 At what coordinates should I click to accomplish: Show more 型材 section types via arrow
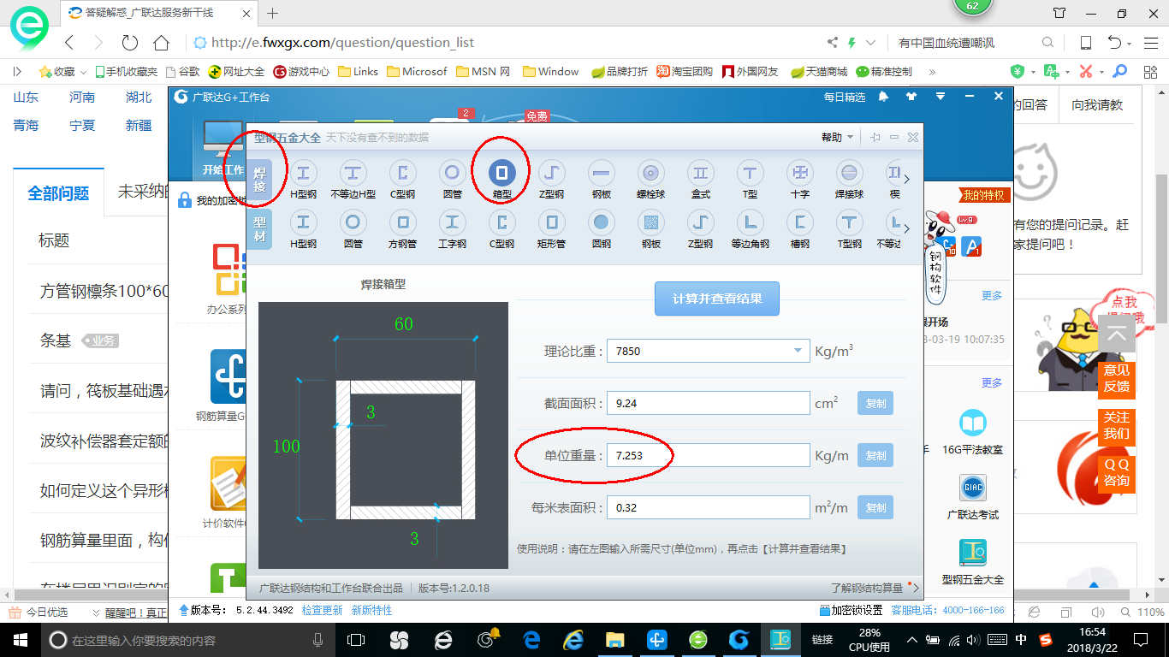pos(907,228)
